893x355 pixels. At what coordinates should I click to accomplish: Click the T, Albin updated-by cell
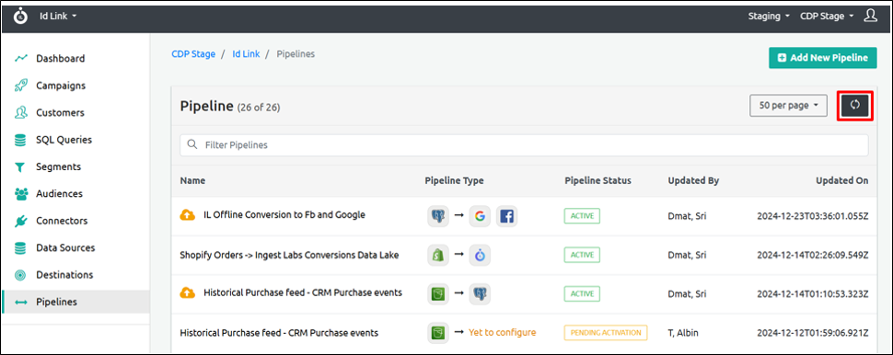click(683, 333)
